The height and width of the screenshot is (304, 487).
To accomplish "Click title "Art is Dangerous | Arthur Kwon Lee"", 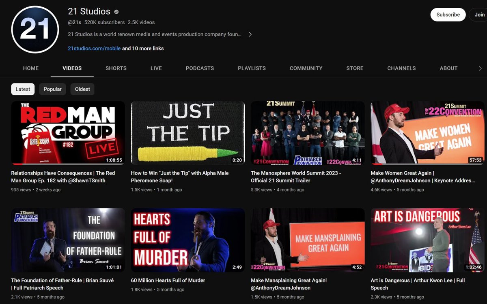I will click(418, 284).
